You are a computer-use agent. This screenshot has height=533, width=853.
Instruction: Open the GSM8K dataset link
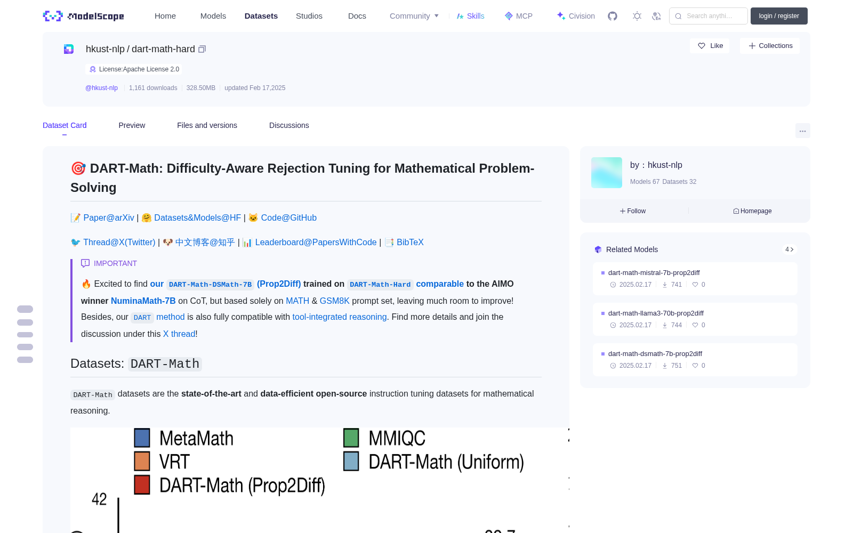pos(335,301)
